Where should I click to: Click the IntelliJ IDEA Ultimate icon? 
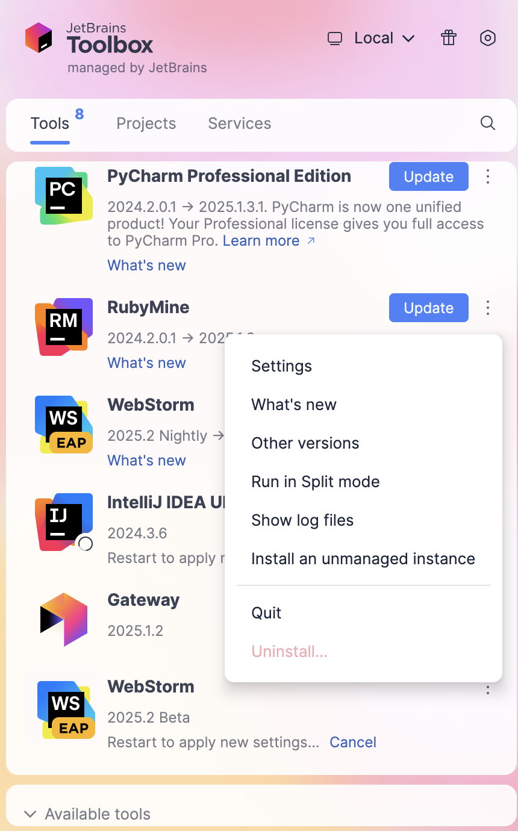tap(63, 521)
